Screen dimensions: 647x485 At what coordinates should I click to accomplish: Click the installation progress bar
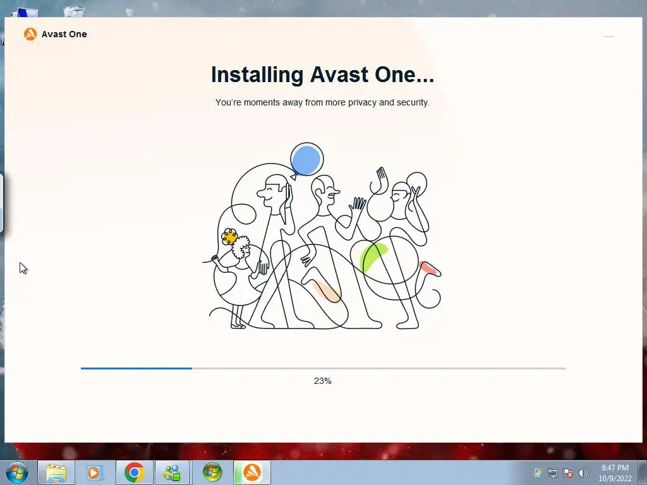(x=323, y=368)
